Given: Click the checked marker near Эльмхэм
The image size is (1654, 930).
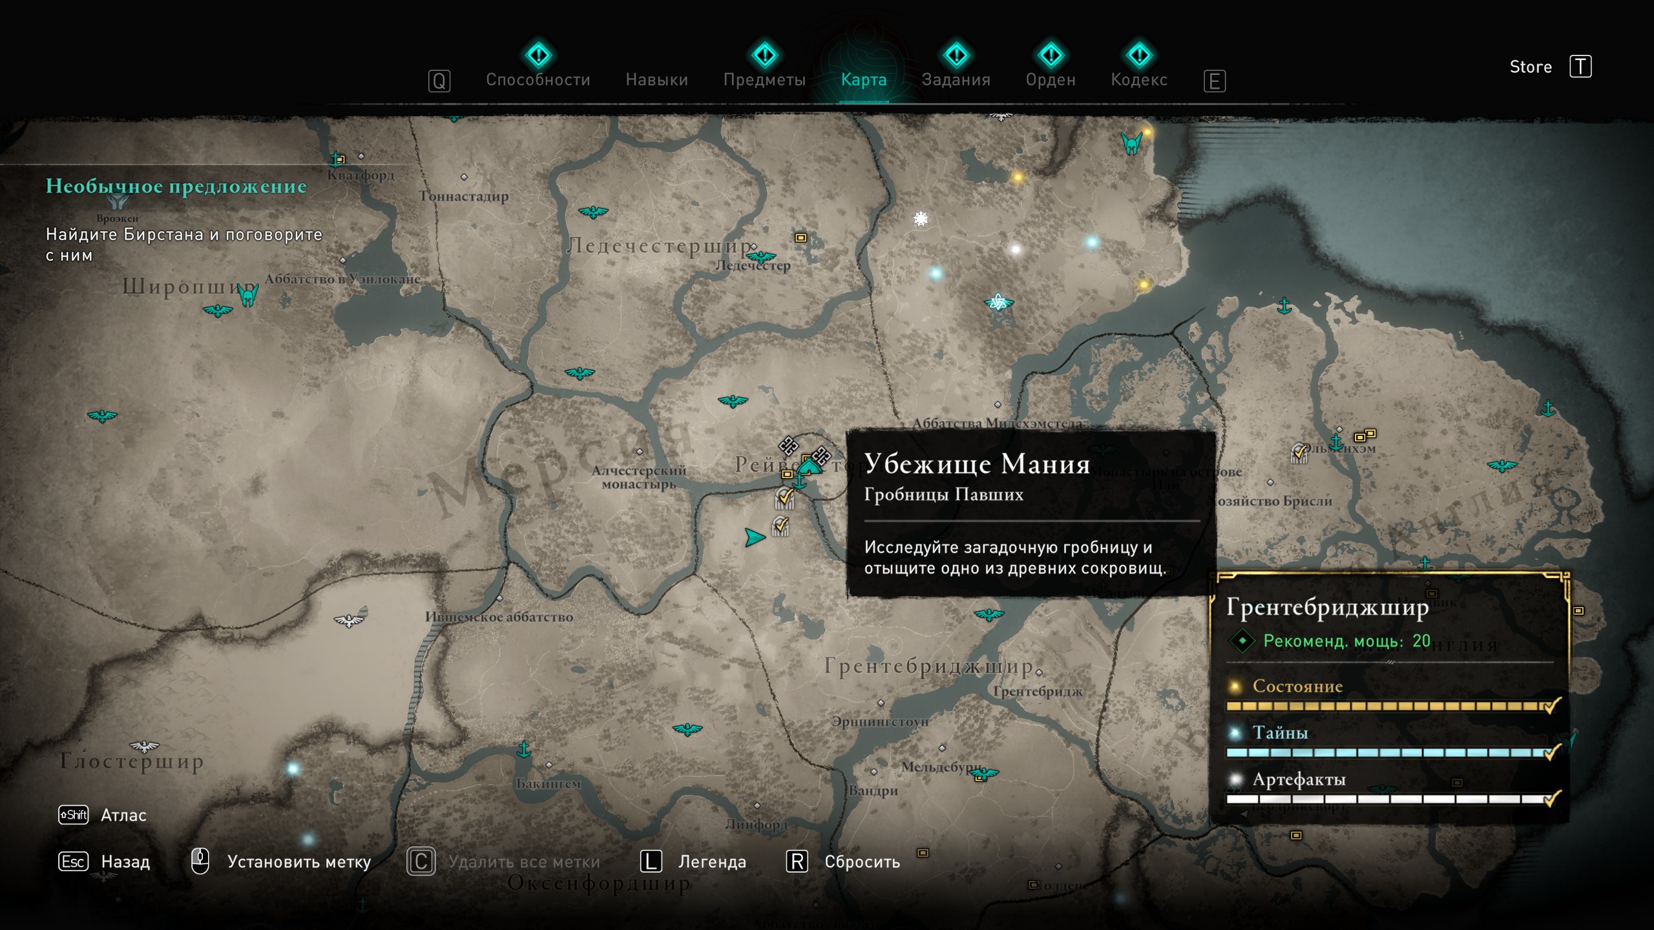Looking at the screenshot, I should tap(1299, 453).
